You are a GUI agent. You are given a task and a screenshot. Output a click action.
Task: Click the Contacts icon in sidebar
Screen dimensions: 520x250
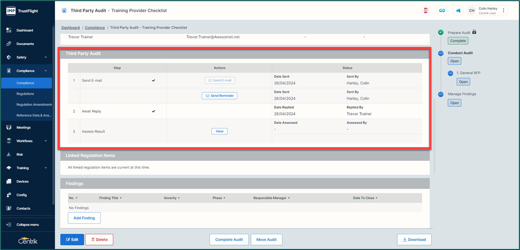click(x=9, y=208)
